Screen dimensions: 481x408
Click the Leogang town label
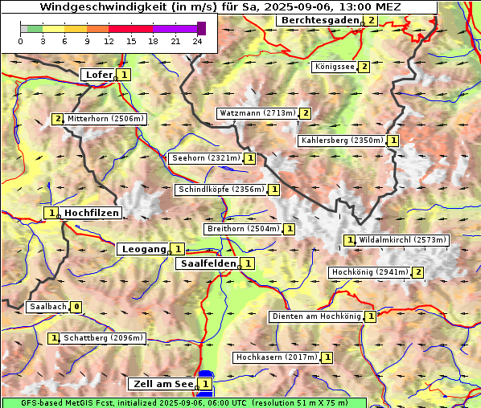pos(143,249)
